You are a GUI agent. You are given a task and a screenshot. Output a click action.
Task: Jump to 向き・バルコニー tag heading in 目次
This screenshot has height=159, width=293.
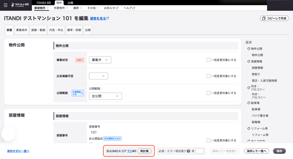coord(256,88)
